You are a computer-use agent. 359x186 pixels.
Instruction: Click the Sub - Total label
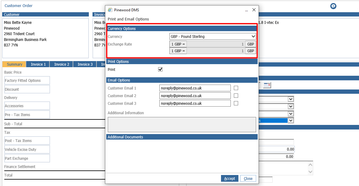point(13,124)
